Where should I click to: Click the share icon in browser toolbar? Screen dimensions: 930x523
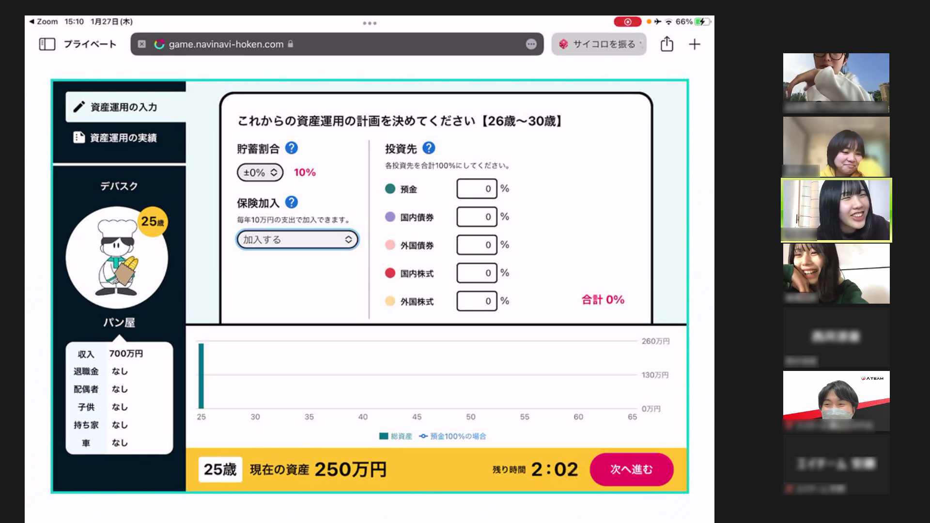[667, 44]
